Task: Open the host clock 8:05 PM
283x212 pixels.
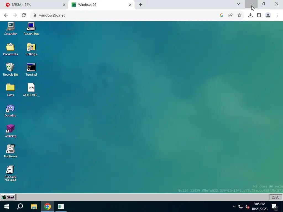Action: click(260, 206)
